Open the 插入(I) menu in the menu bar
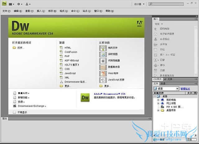The height and width of the screenshot is (144, 199). pyautogui.click(x=41, y=11)
